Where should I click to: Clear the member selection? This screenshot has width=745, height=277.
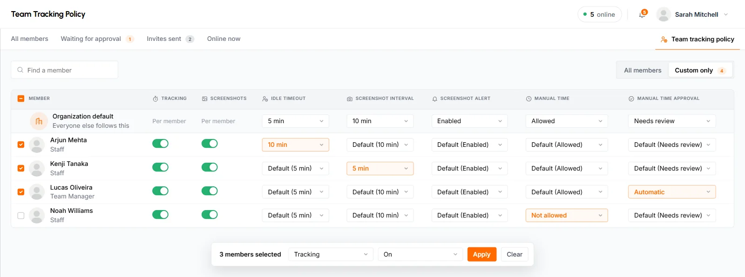pos(515,254)
